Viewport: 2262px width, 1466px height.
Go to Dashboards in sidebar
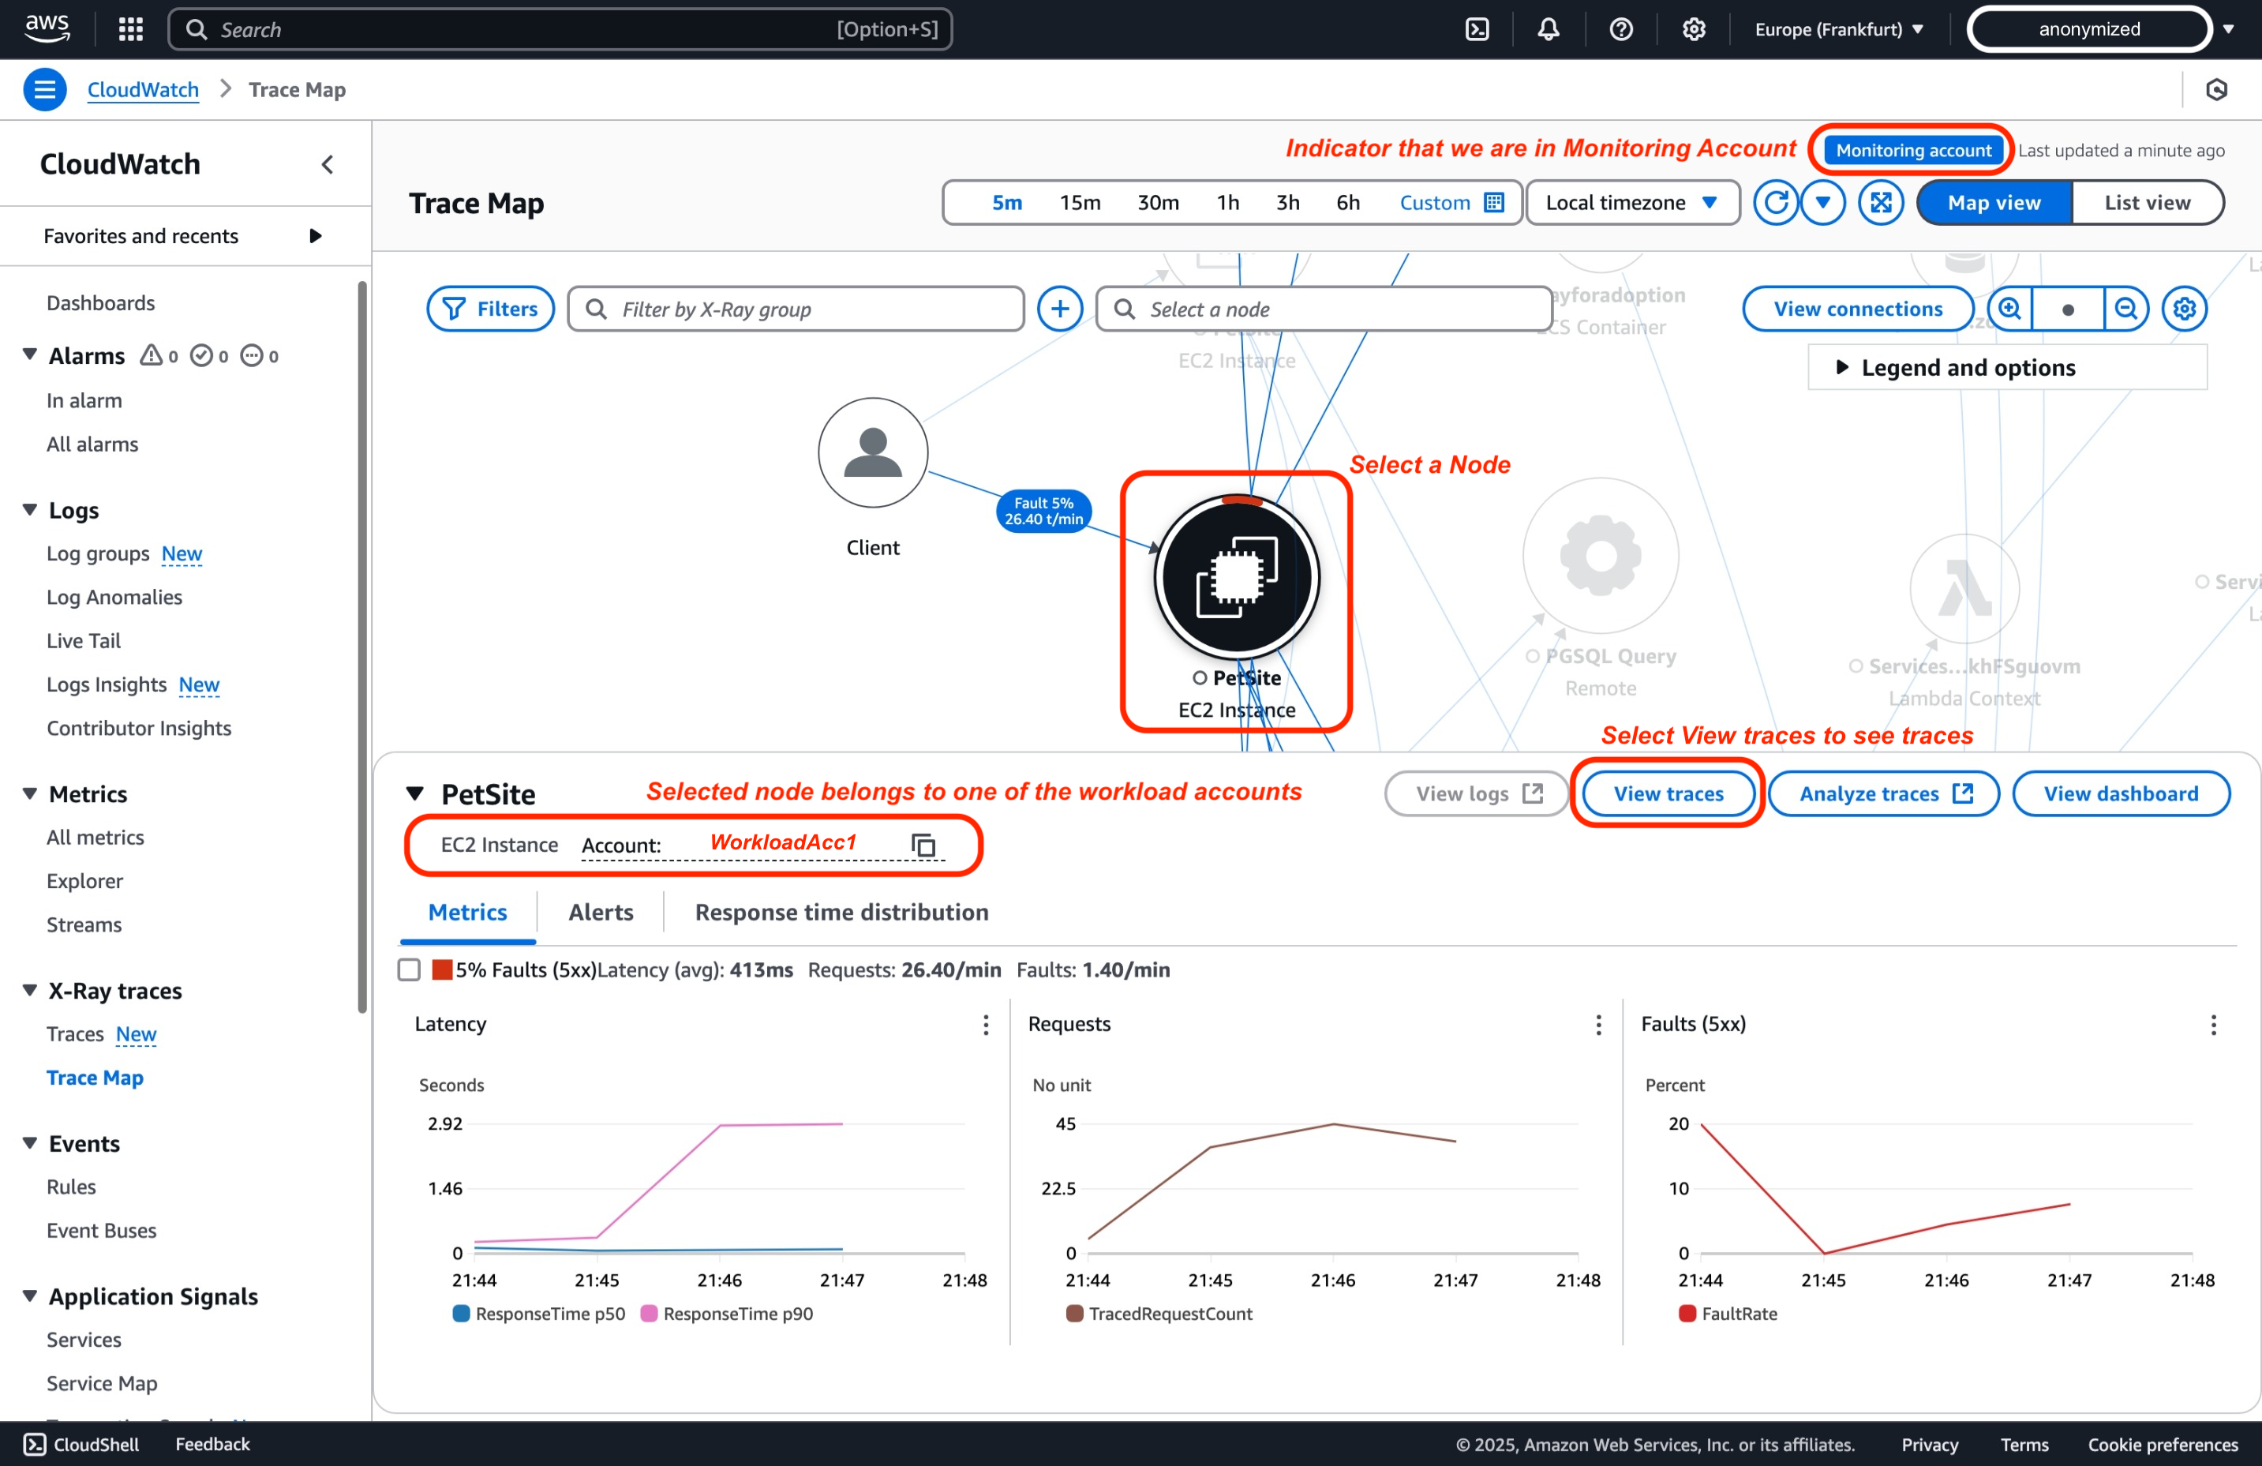[101, 302]
